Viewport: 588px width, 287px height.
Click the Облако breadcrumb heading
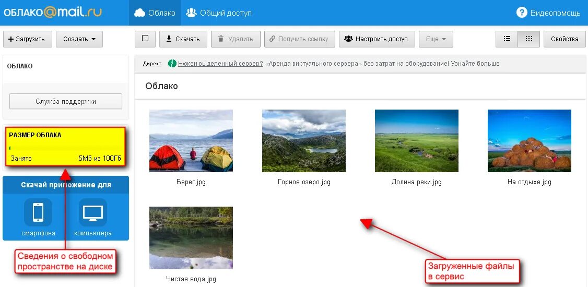coord(162,86)
